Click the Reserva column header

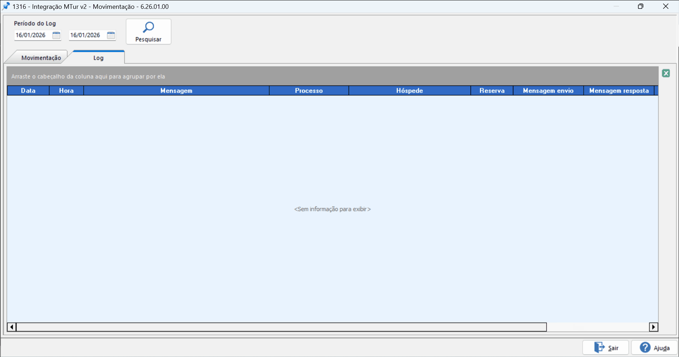click(492, 90)
